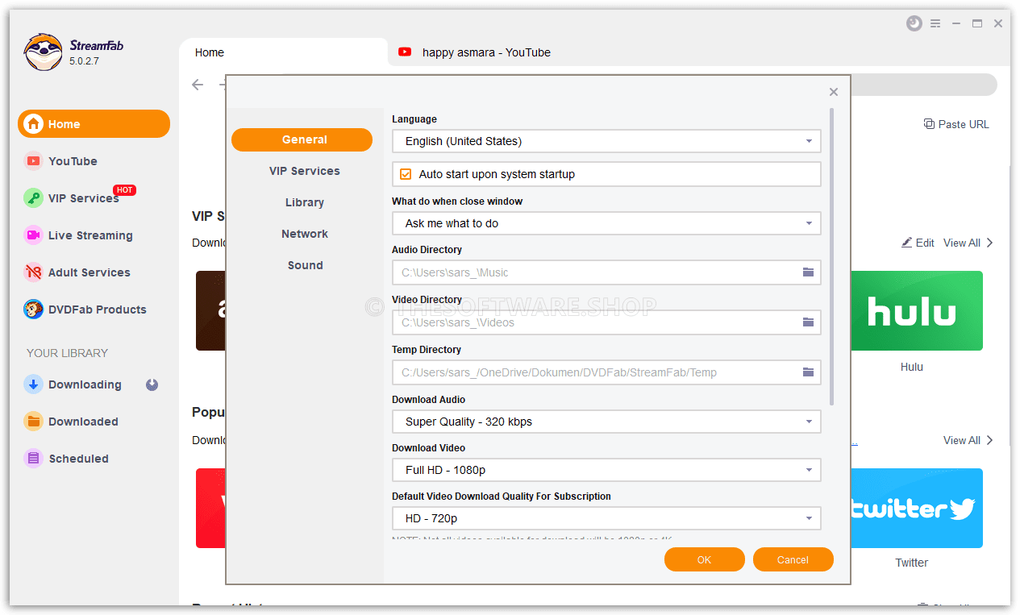Open YouTube in the sidebar

point(73,161)
